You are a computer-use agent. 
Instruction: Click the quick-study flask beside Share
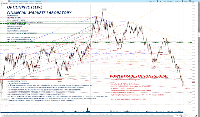tap(157, 1)
